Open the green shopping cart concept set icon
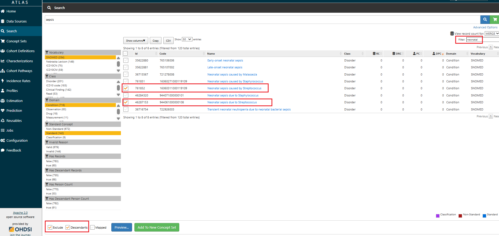 [x=495, y=19]
